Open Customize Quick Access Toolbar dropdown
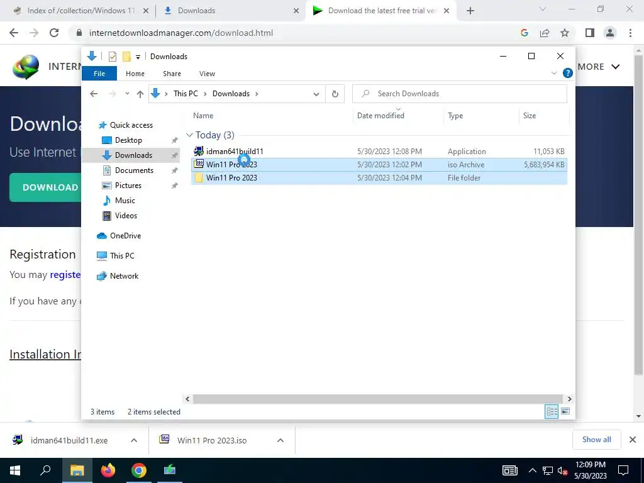 (138, 57)
